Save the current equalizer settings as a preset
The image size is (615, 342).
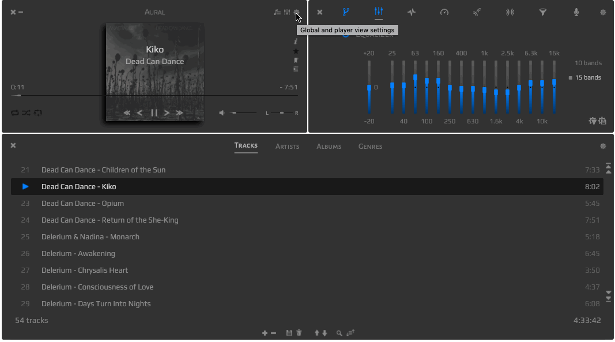(602, 121)
